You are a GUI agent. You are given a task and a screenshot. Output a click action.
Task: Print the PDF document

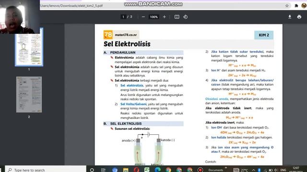(x=299, y=17)
